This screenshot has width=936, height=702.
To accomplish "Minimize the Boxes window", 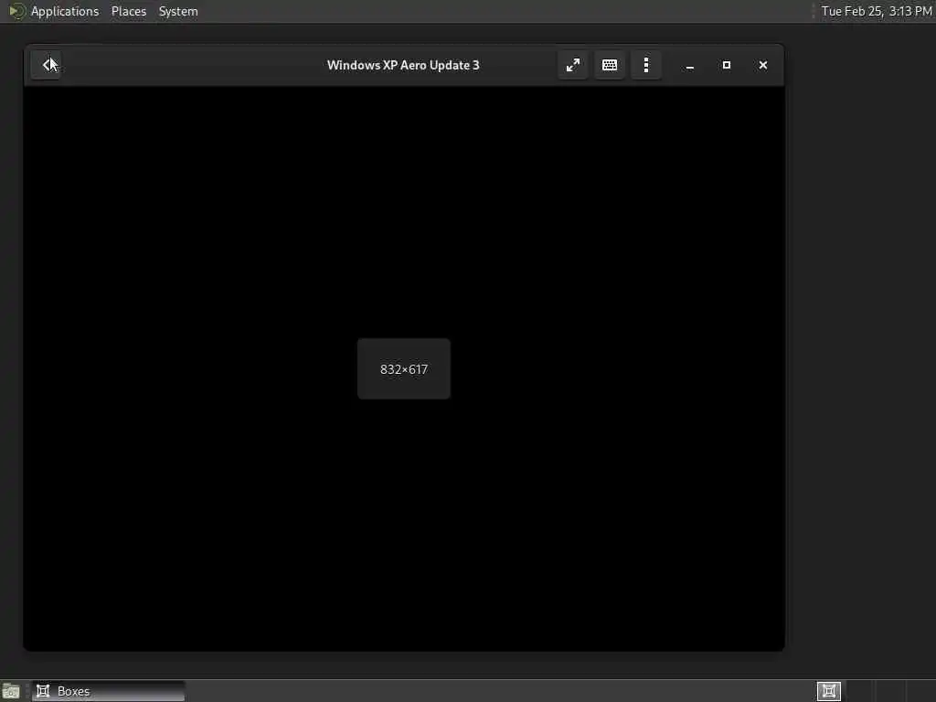I will (x=690, y=65).
